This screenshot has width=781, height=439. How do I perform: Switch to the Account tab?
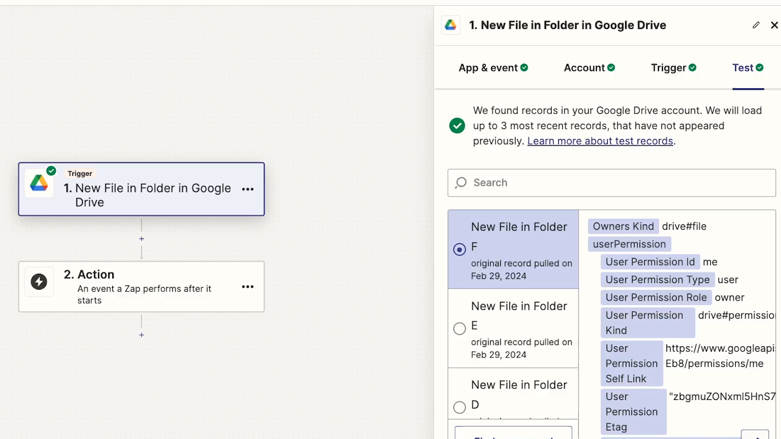[x=589, y=68]
